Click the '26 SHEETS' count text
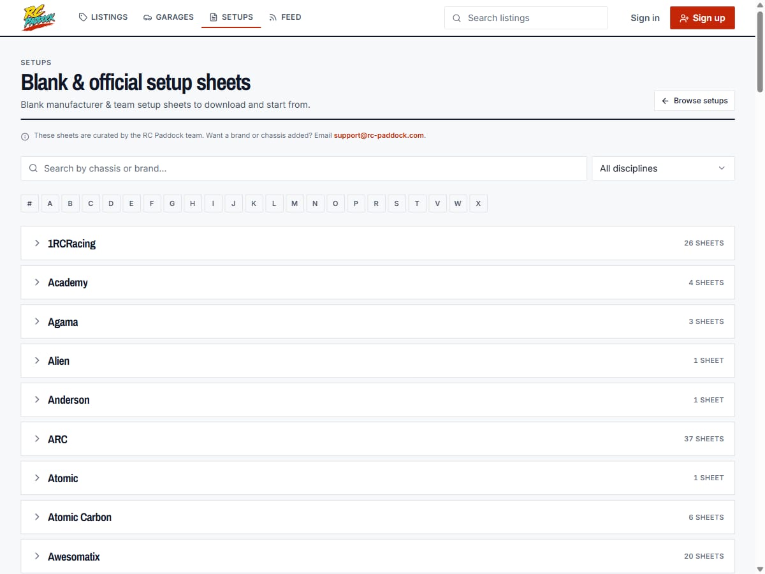The image size is (765, 574). 704,243
